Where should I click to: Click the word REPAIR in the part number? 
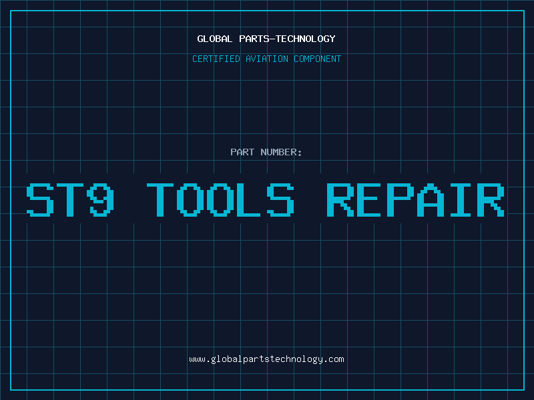pyautogui.click(x=415, y=199)
